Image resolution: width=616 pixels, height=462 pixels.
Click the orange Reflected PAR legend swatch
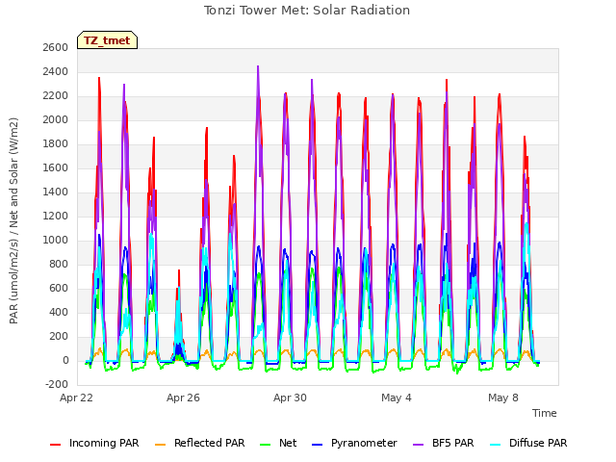click(161, 444)
